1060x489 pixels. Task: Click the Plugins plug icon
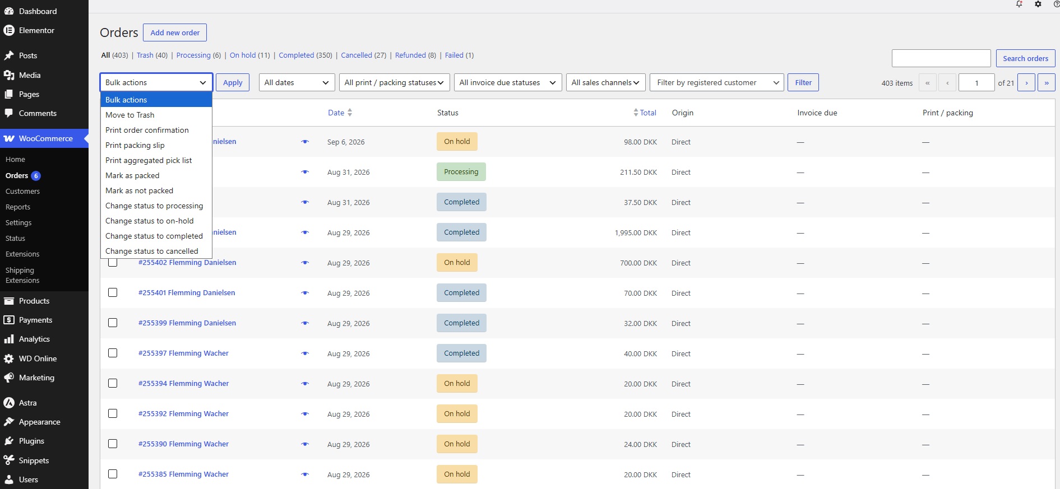[x=9, y=441]
